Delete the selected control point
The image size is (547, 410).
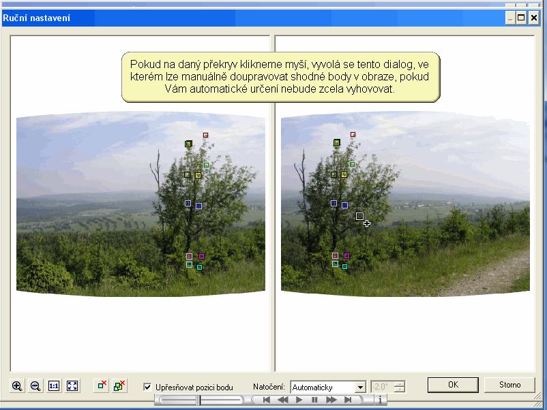click(x=102, y=386)
